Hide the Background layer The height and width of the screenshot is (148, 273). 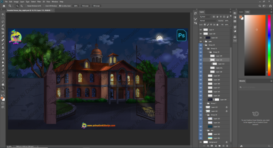200,142
